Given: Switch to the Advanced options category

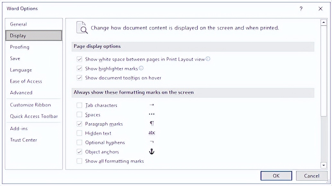Looking at the screenshot, I should pos(21,93).
